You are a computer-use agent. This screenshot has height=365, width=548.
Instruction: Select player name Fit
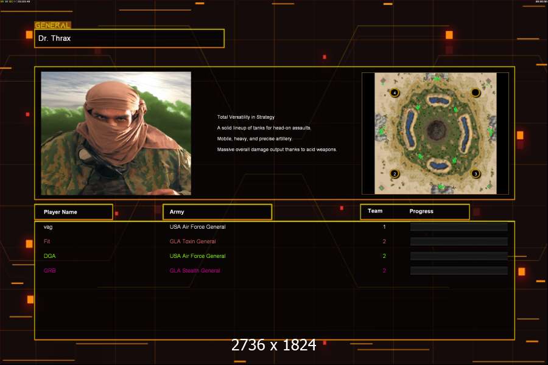pos(47,242)
